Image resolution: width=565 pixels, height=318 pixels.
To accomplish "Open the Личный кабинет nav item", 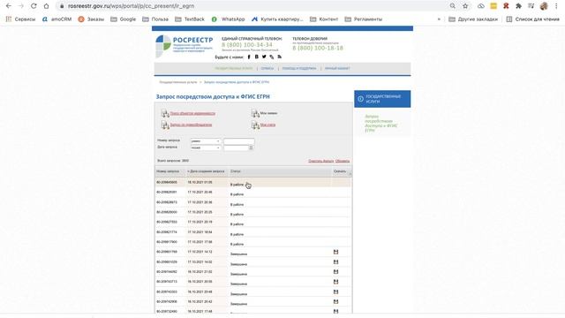I will click(337, 68).
